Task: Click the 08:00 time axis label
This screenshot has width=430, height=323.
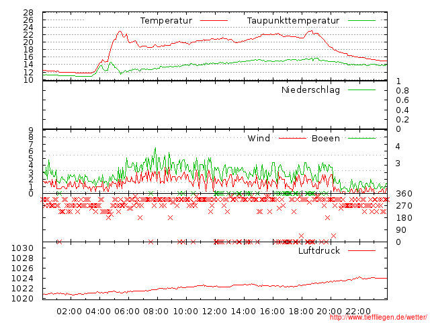Action: (156, 312)
